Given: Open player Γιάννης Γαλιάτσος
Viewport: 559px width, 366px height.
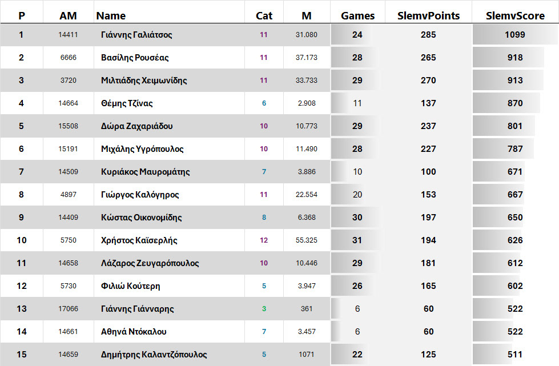Looking at the screenshot, I should (136, 35).
